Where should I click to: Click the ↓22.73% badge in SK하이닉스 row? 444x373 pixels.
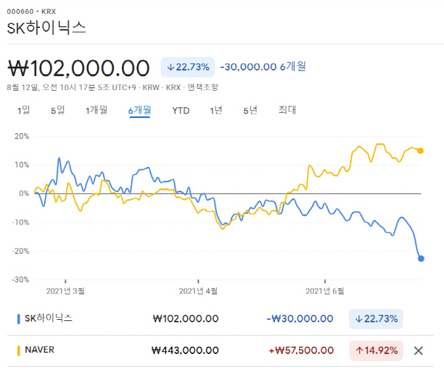(x=375, y=319)
